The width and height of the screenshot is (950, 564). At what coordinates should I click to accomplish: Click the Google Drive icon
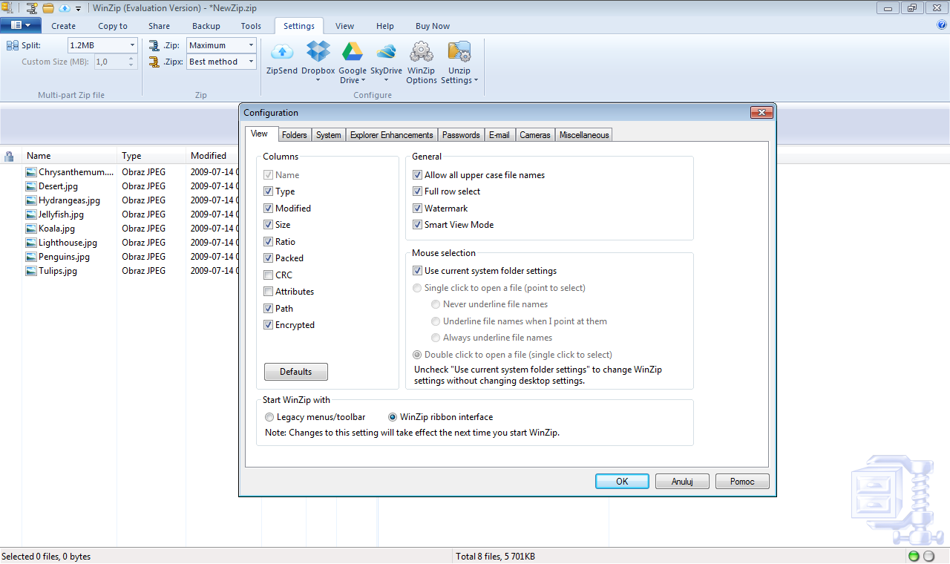tap(353, 52)
